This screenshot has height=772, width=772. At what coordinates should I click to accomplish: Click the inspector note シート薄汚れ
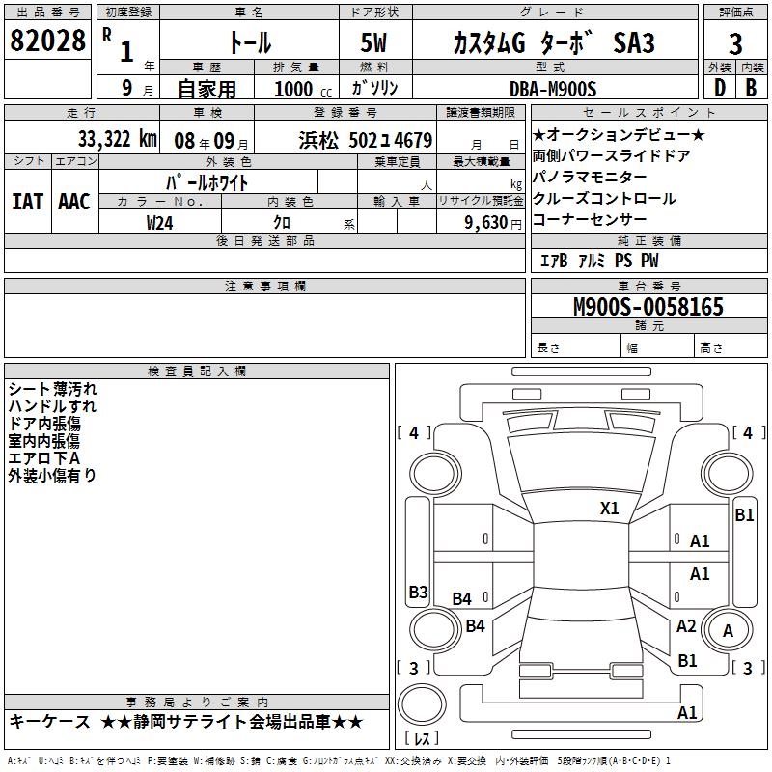53,389
